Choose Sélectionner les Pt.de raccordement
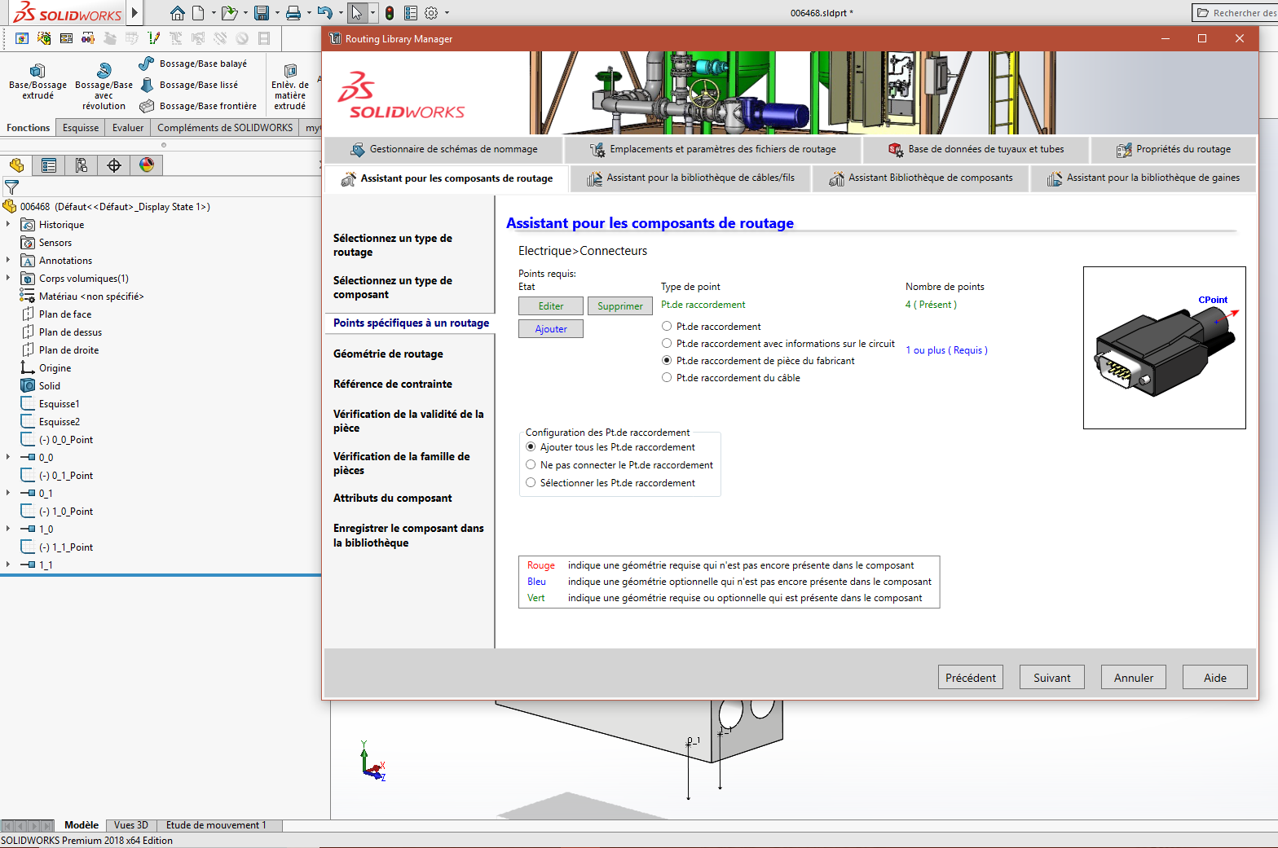Screen dimensions: 1278x848 pyautogui.click(x=531, y=482)
